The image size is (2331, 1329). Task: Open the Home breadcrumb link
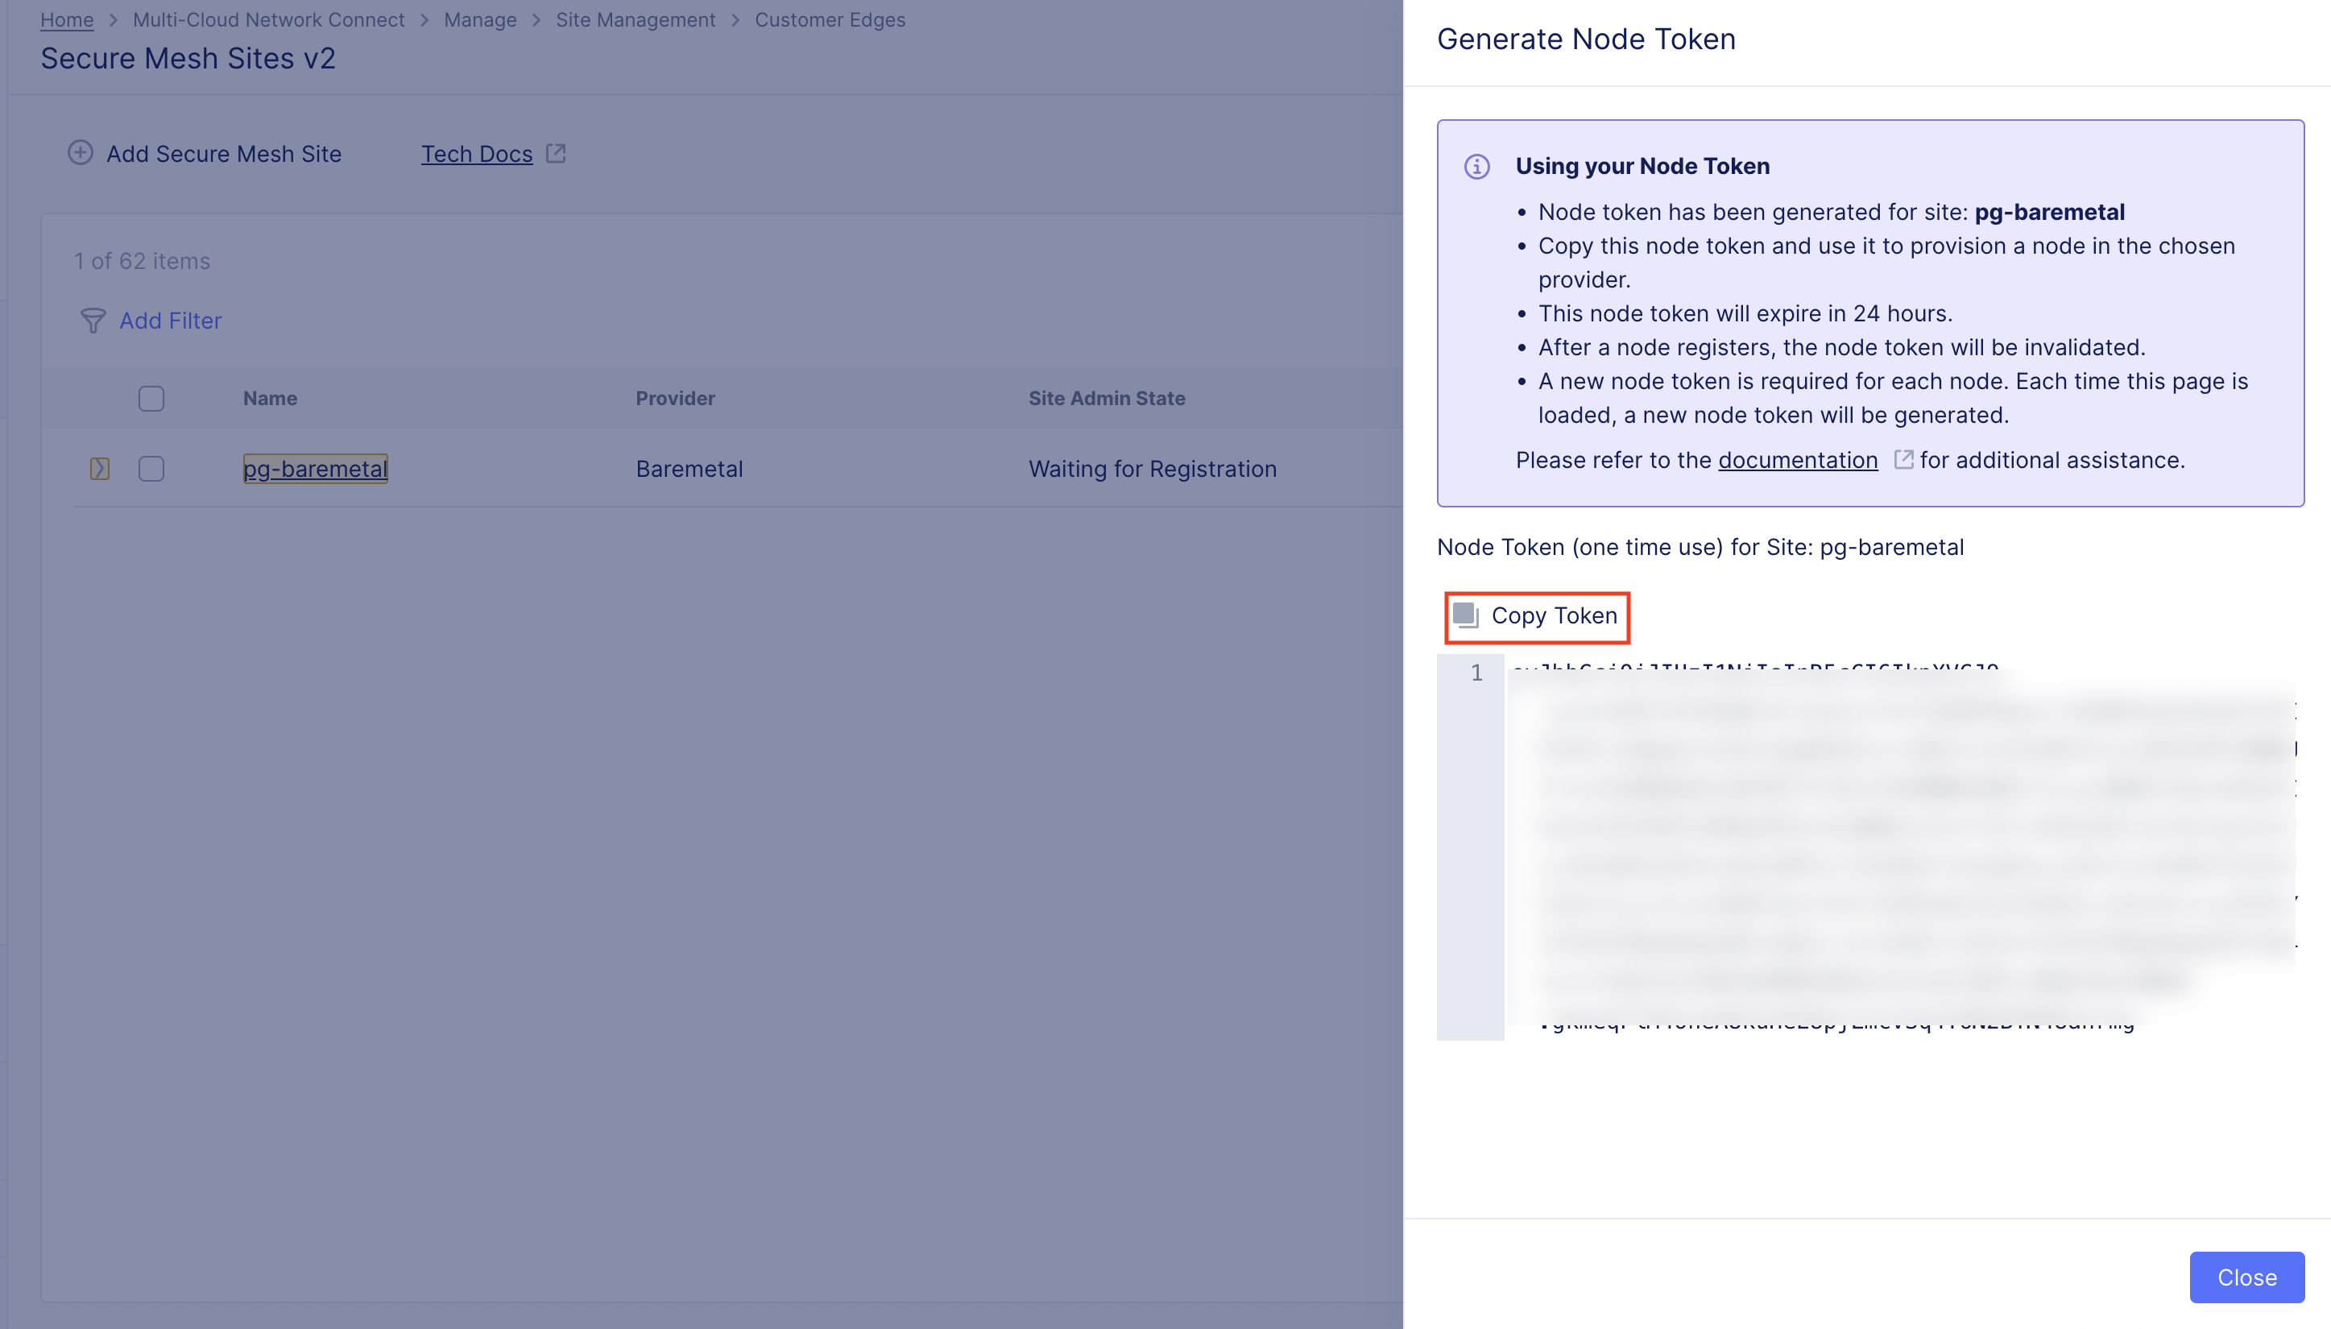coord(67,20)
